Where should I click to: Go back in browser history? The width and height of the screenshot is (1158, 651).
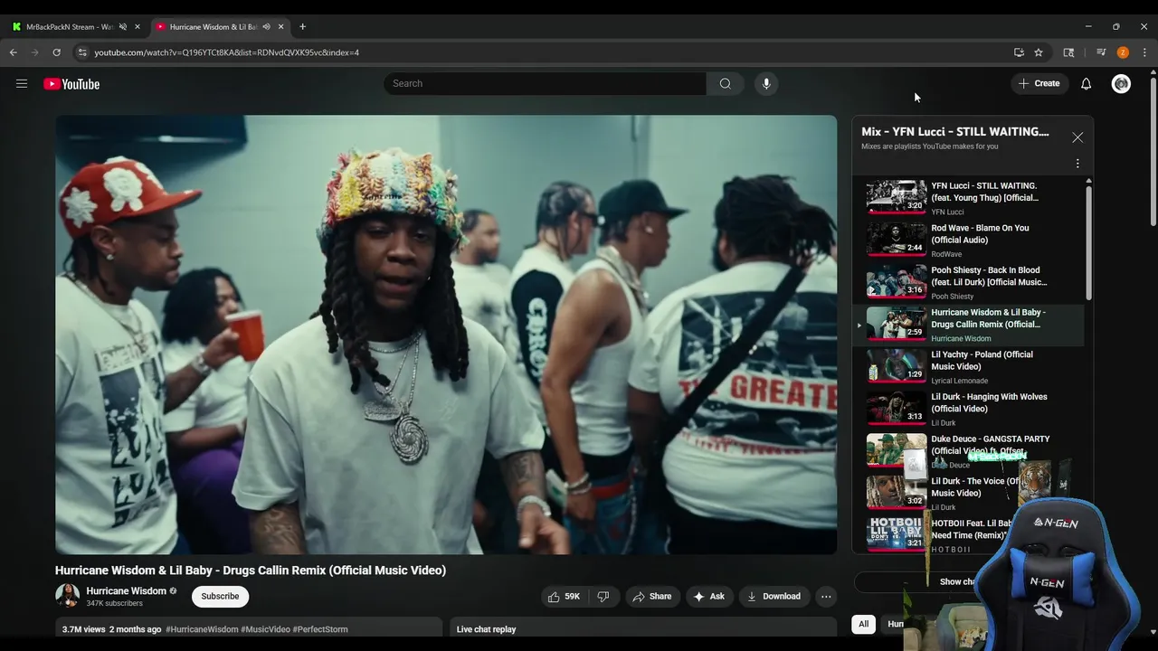coord(13,52)
